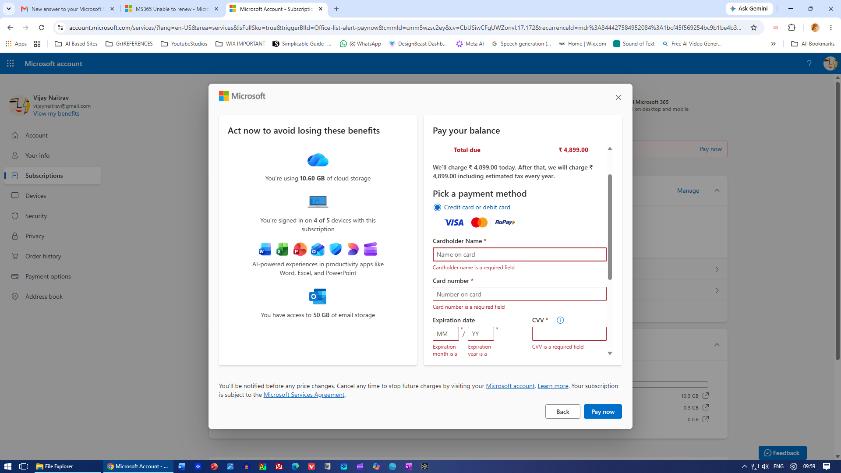Open the Windows Start menu
Screen dimensions: 841x473
pyautogui.click(x=8, y=466)
